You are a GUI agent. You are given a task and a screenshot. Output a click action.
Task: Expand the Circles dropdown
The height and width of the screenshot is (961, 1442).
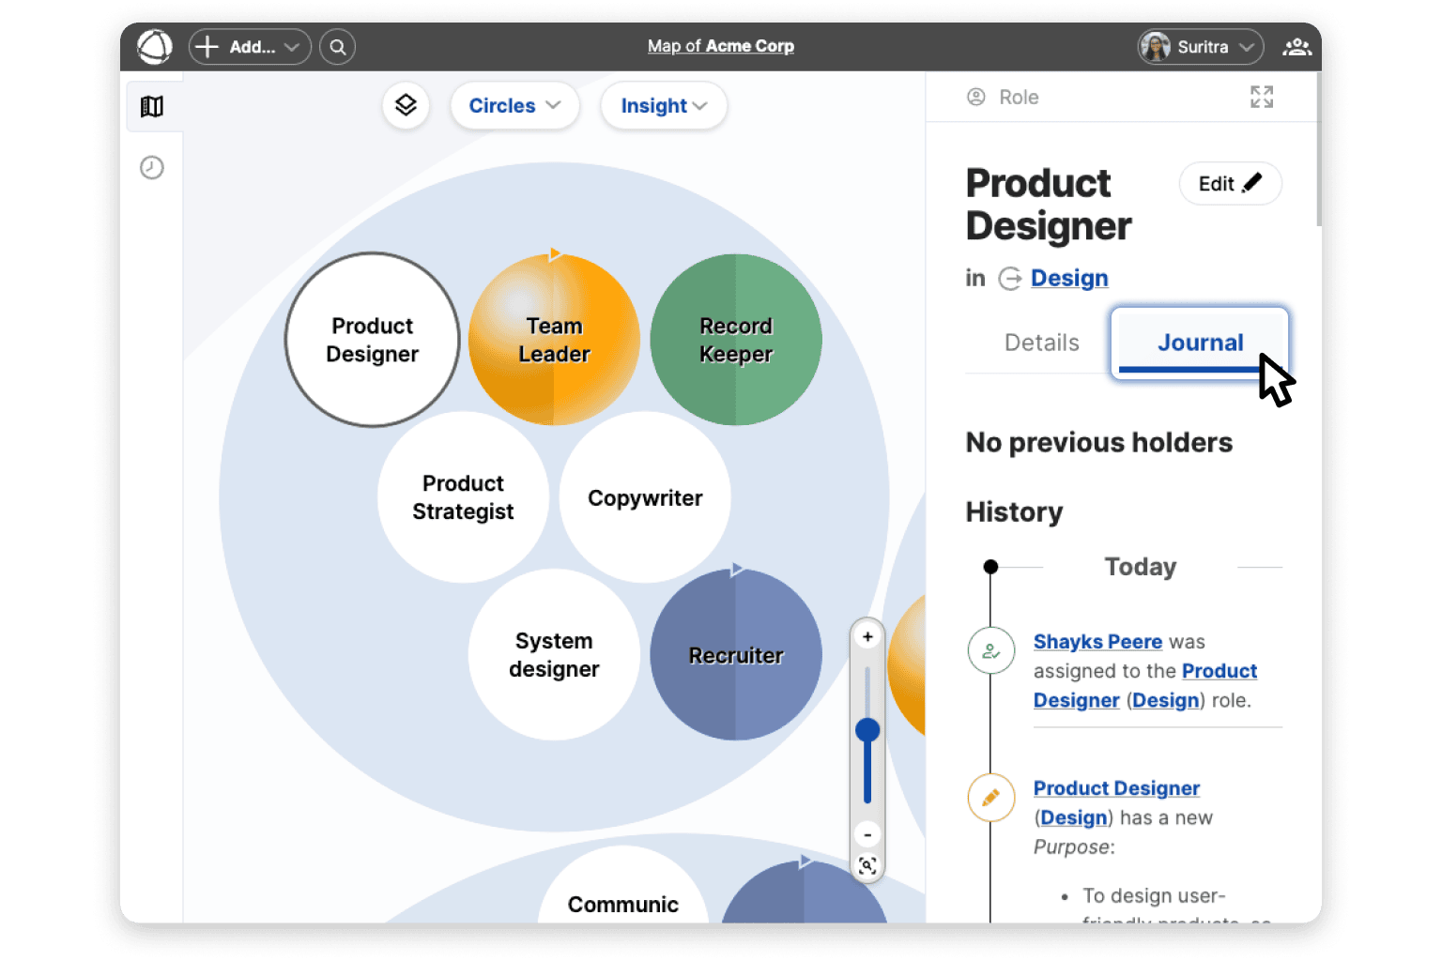[x=514, y=105]
